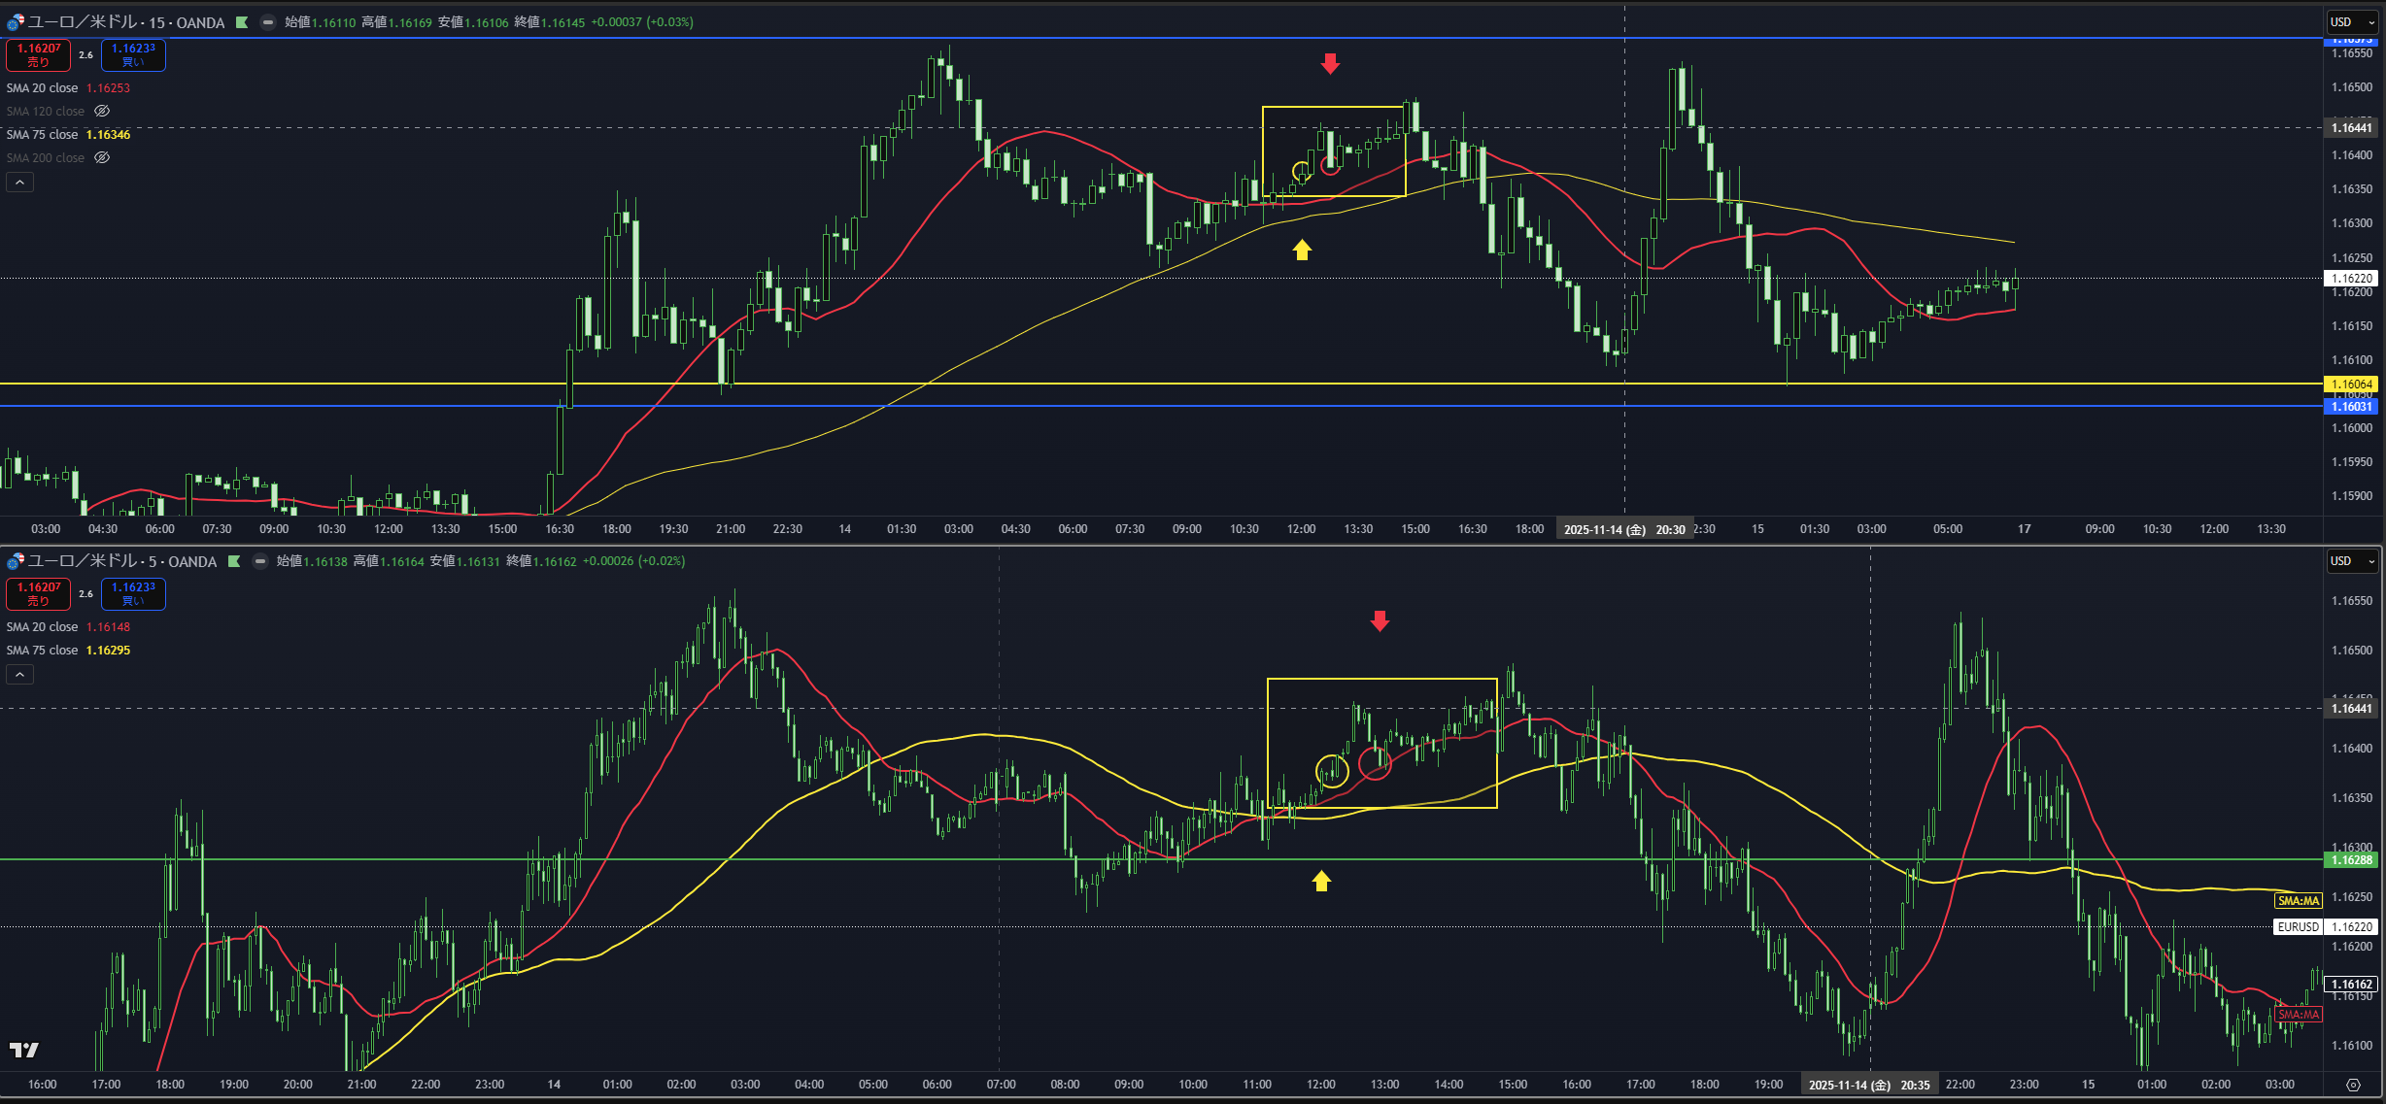Click the red sell button 1.16207 on the top chart
This screenshot has width=2386, height=1104.
[38, 55]
